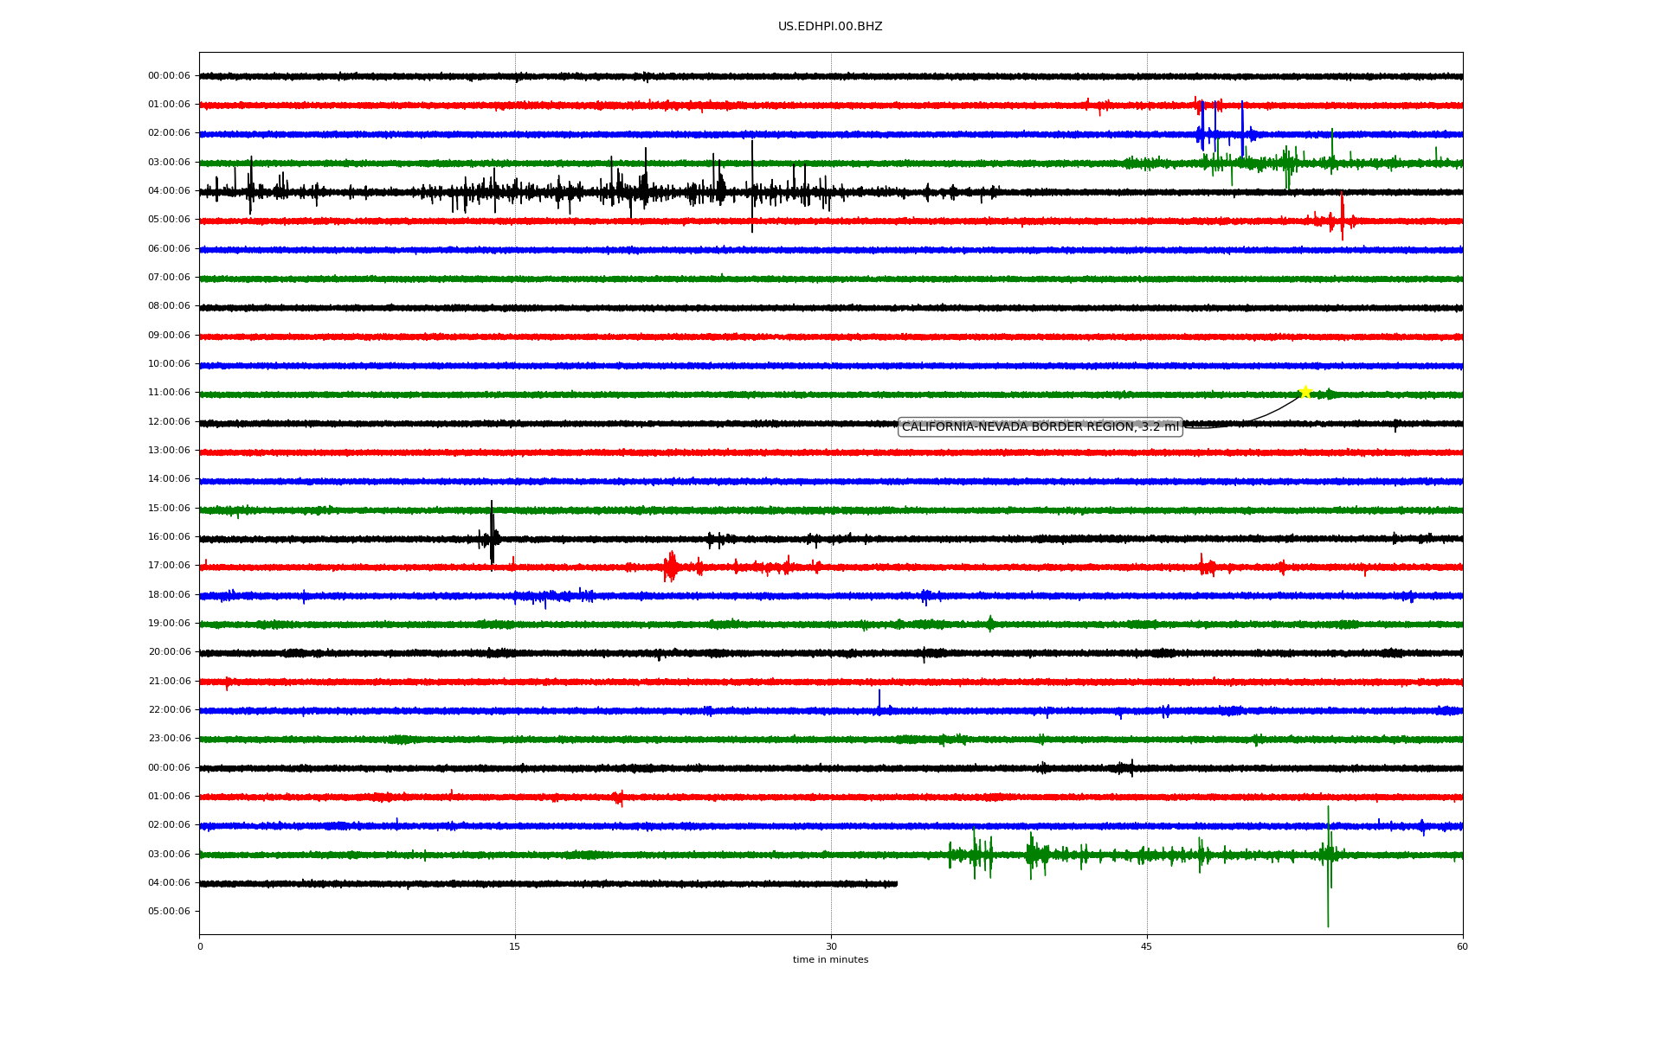Select the 12:00:06 trace time label
The width and height of the screenshot is (1662, 1038).
(169, 422)
